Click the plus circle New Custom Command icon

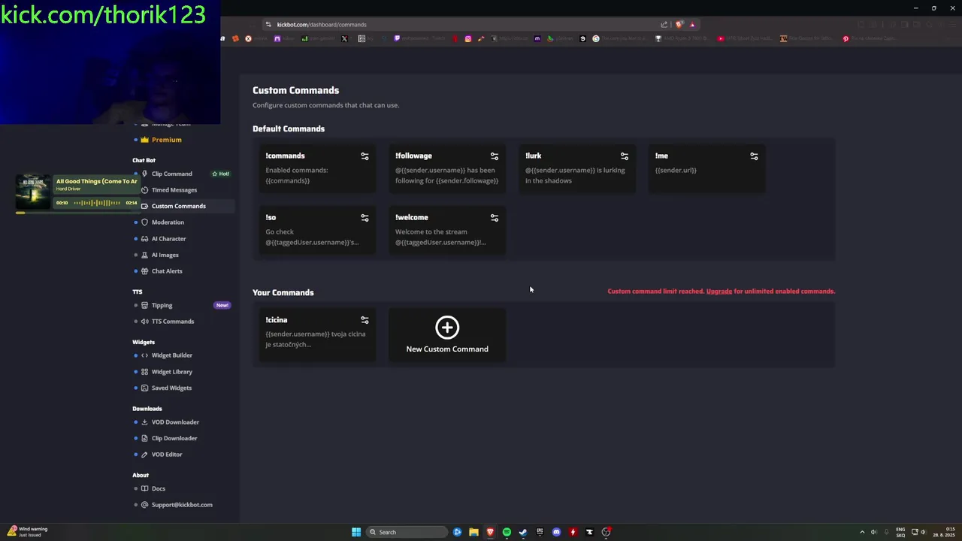(x=447, y=327)
